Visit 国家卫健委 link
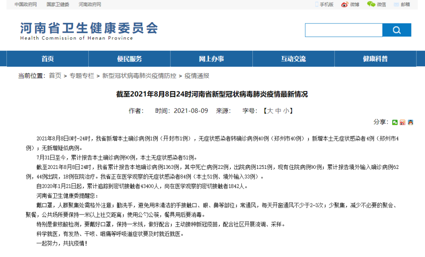The image size is (425, 257). (x=58, y=4)
